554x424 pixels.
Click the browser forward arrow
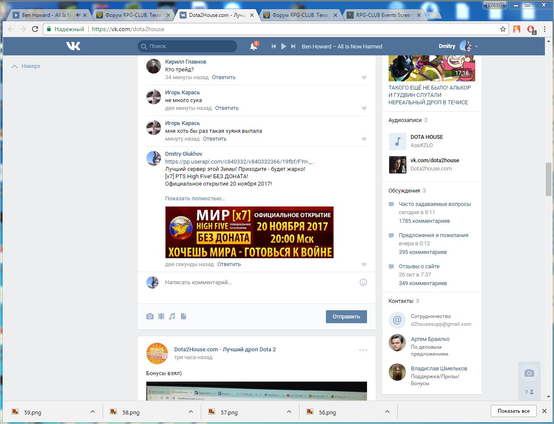pyautogui.click(x=23, y=29)
